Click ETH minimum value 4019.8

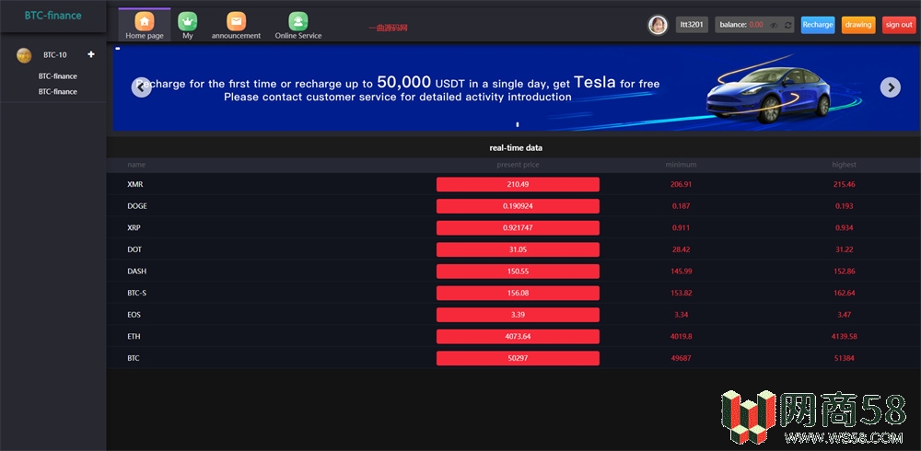tap(681, 337)
